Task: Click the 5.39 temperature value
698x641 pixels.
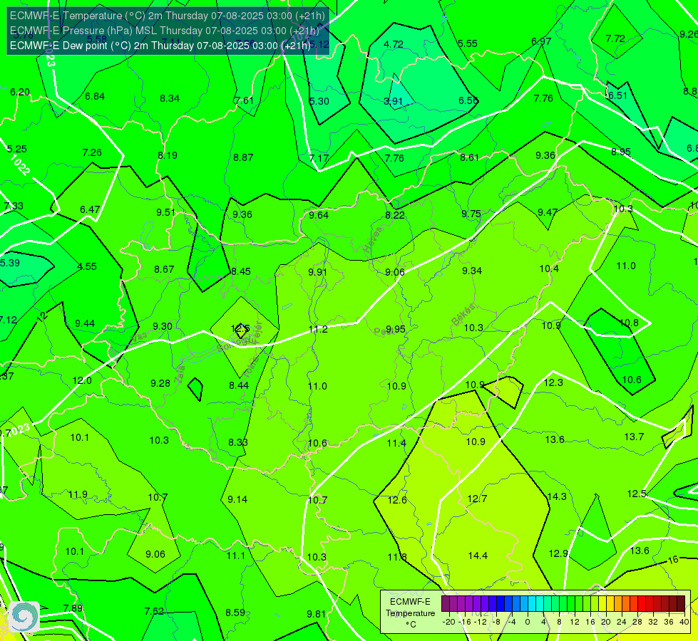Action: (10, 263)
